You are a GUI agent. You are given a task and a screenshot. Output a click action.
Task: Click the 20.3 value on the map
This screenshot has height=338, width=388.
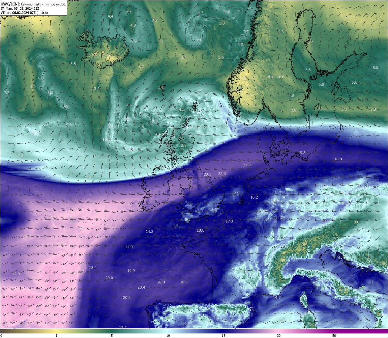coord(127,298)
